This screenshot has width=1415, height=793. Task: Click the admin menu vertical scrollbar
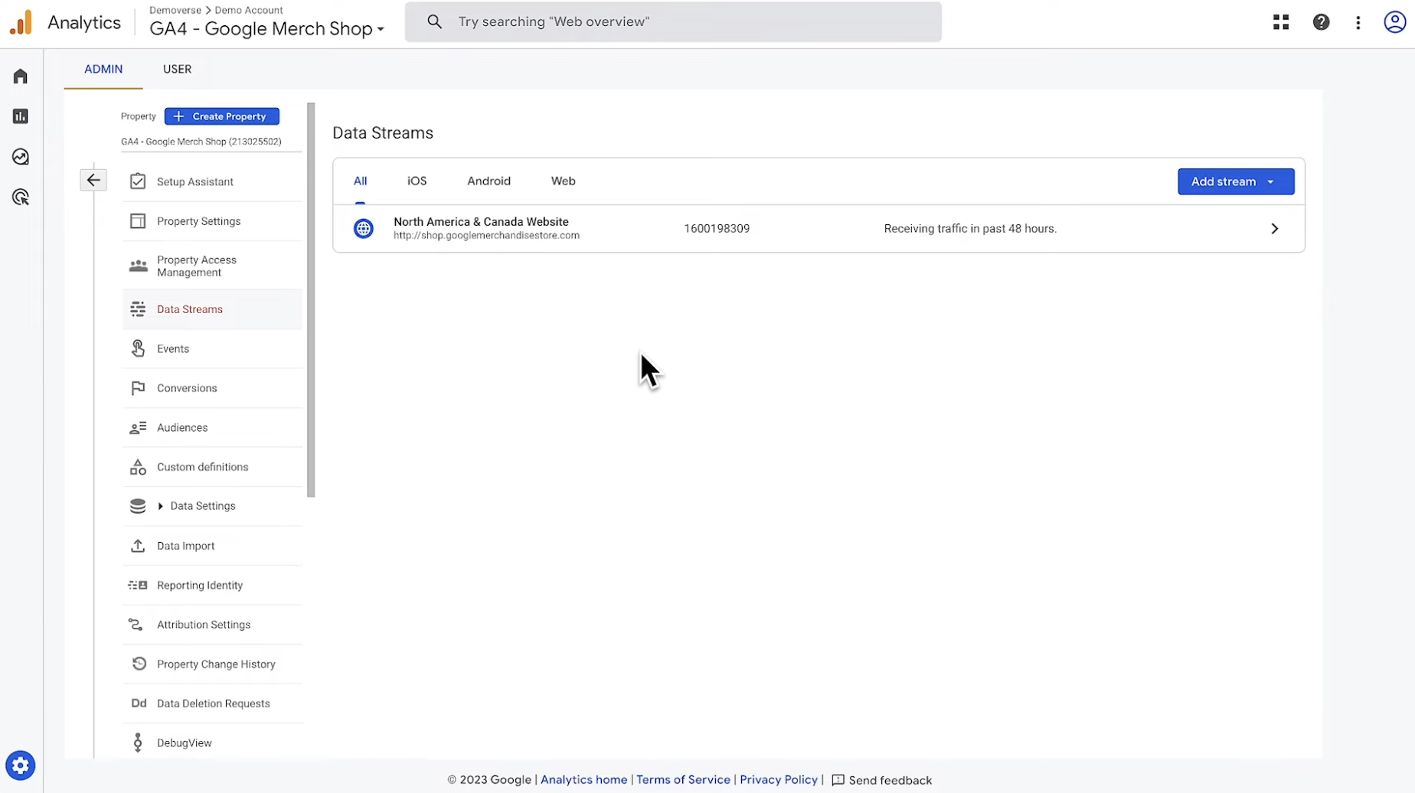[311, 300]
